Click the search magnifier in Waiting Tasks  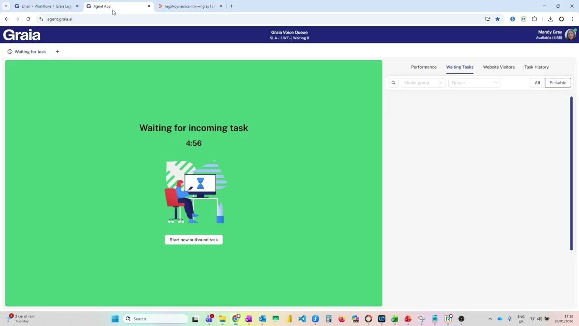[394, 83]
